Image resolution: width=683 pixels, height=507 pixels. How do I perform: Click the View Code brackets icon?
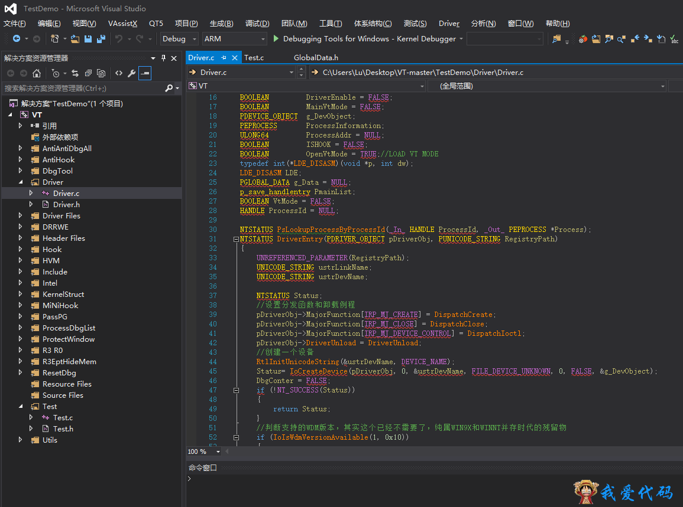coord(119,73)
